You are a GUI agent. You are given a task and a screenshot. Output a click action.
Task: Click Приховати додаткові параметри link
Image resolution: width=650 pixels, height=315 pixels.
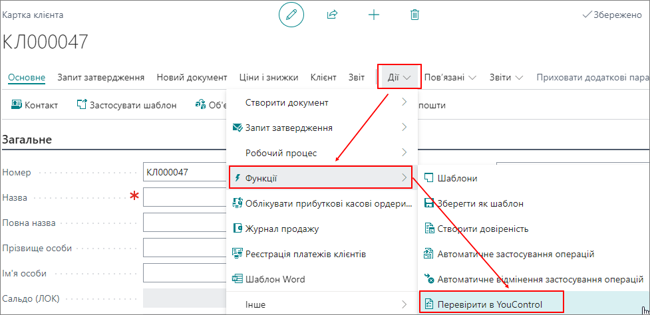pos(592,77)
